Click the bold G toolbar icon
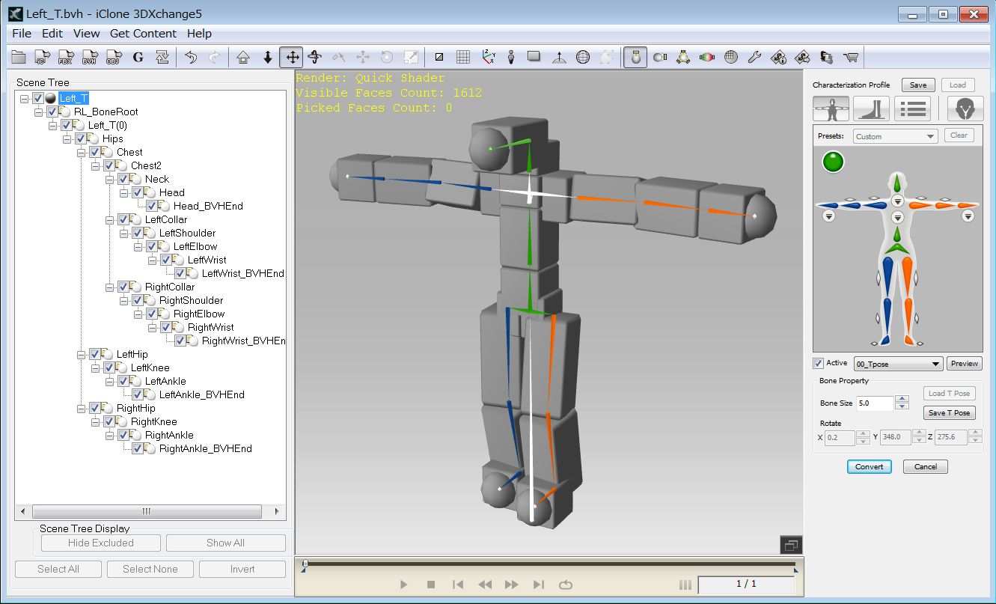 [138, 57]
